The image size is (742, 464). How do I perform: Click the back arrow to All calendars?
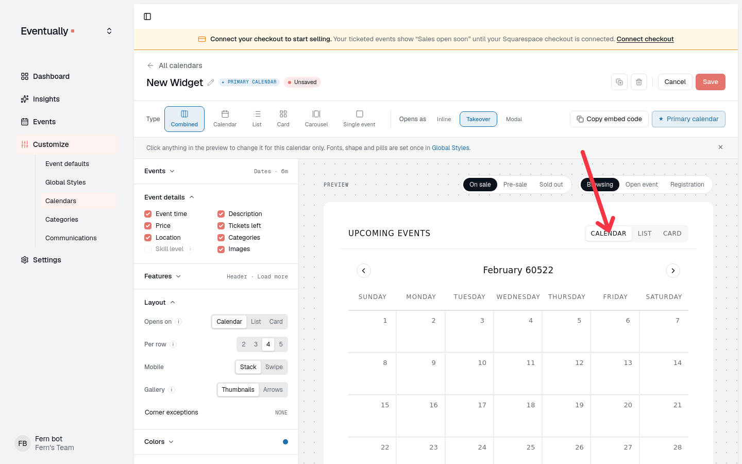tap(150, 65)
